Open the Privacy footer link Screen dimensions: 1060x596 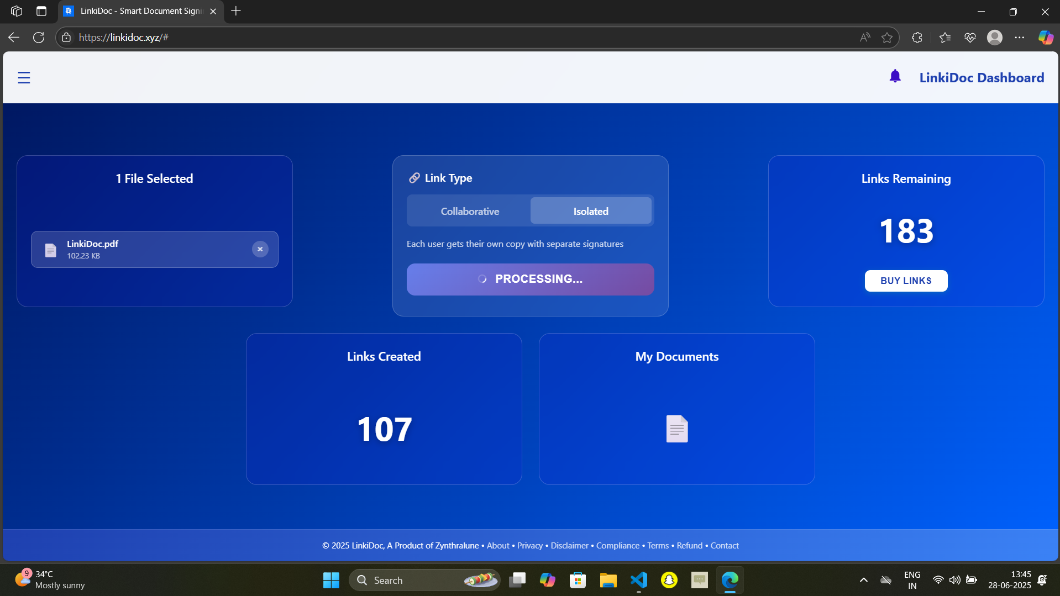[x=530, y=546]
